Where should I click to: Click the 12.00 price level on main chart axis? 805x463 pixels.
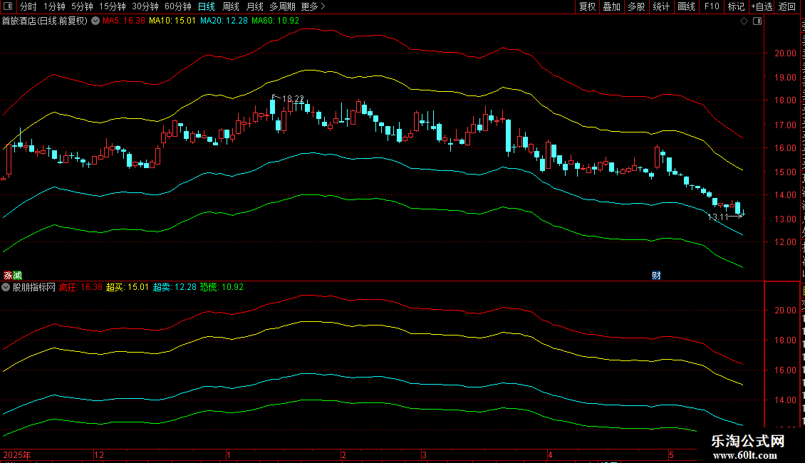tap(785, 242)
